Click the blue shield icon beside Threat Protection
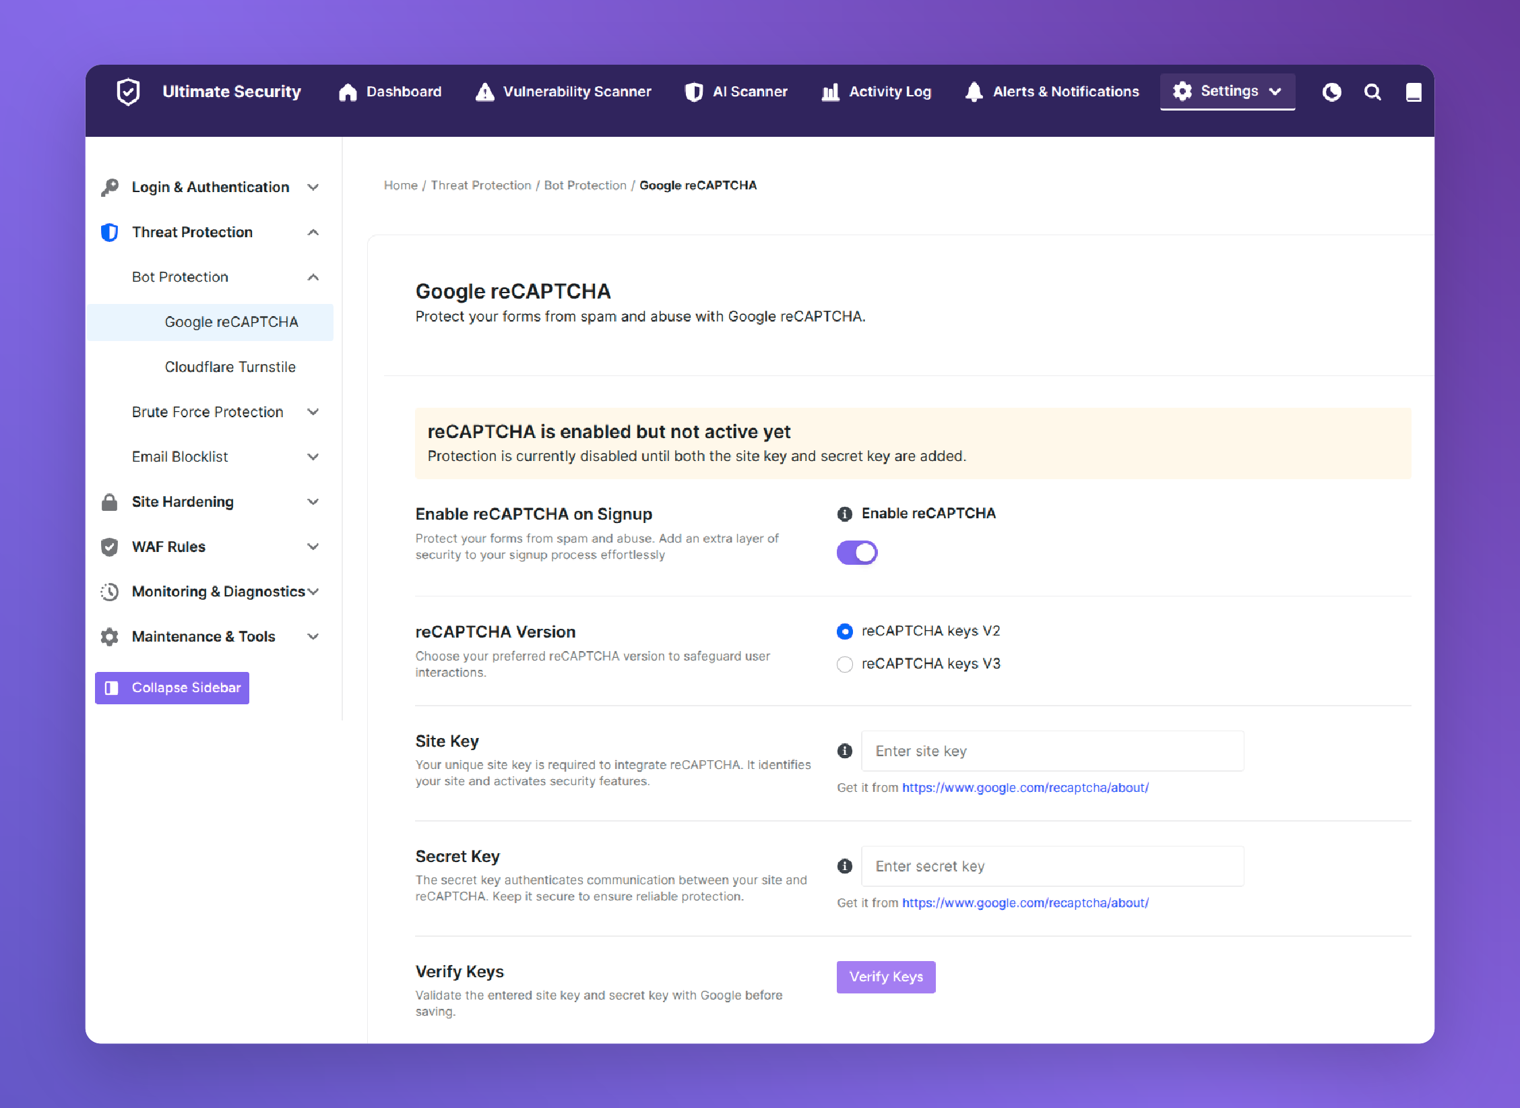 click(x=109, y=233)
